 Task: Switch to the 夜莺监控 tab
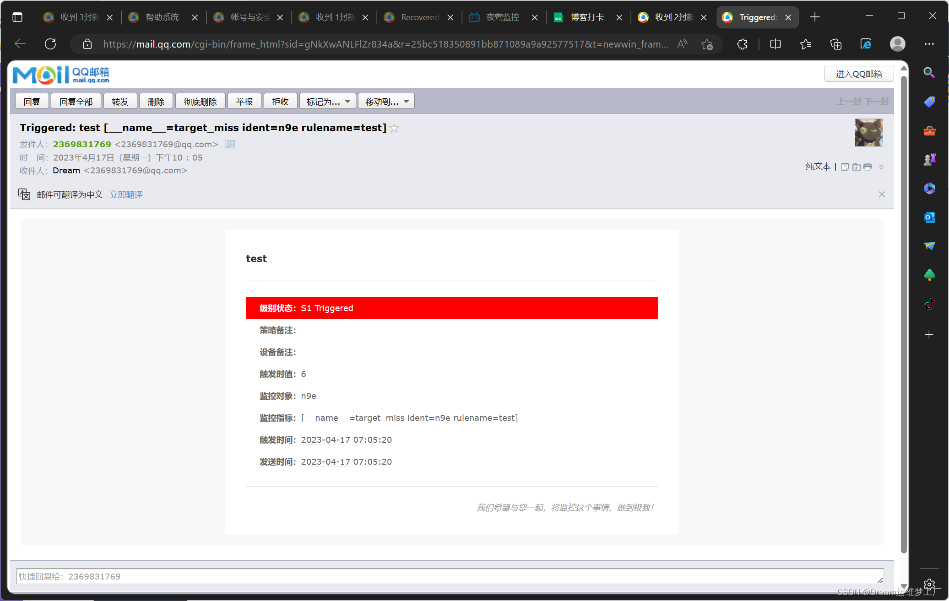(502, 17)
